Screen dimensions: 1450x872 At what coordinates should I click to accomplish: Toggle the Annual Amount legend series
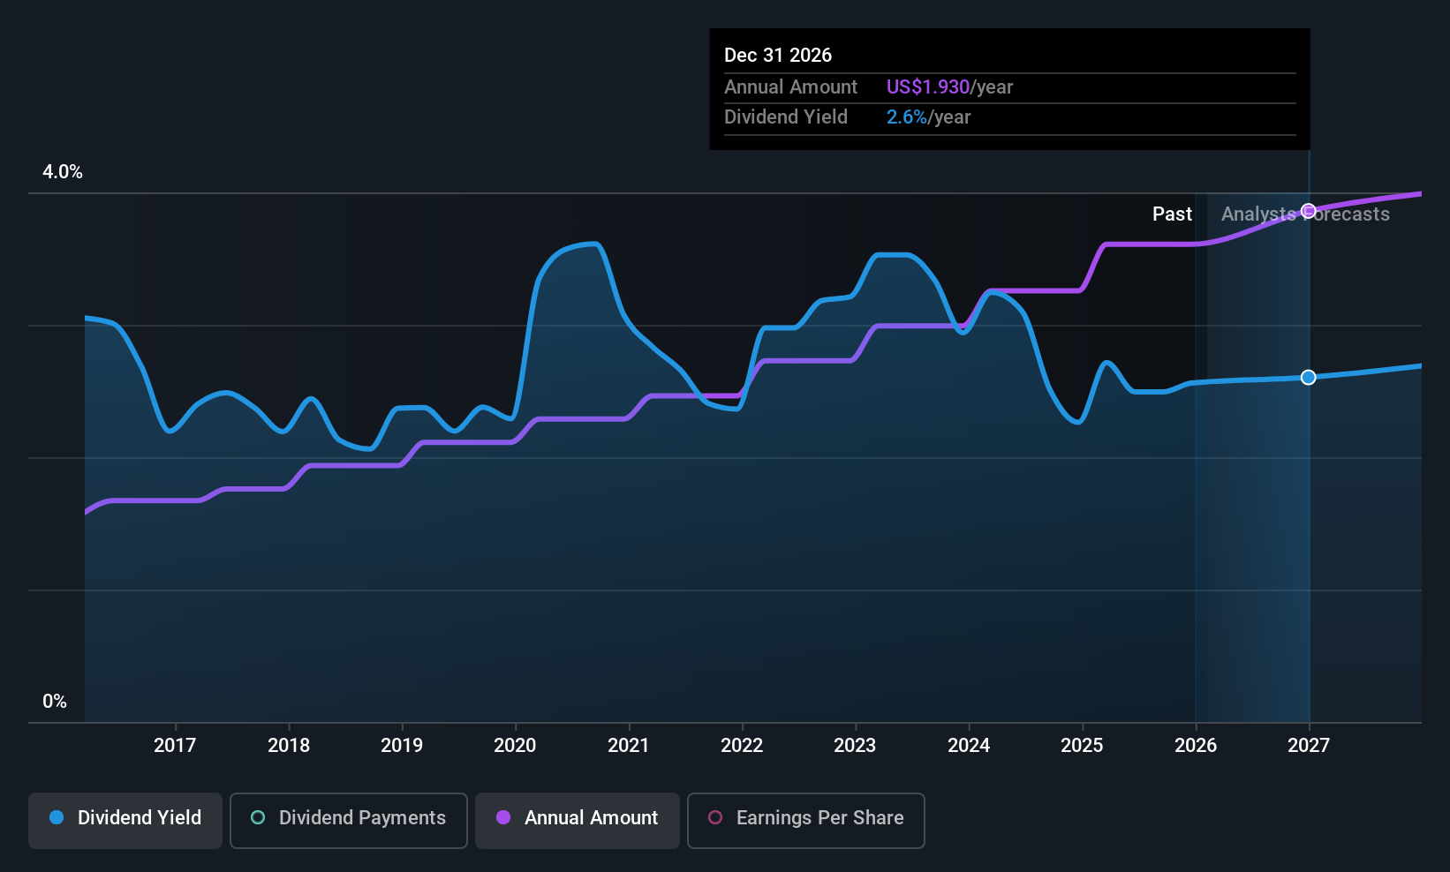coord(578,821)
